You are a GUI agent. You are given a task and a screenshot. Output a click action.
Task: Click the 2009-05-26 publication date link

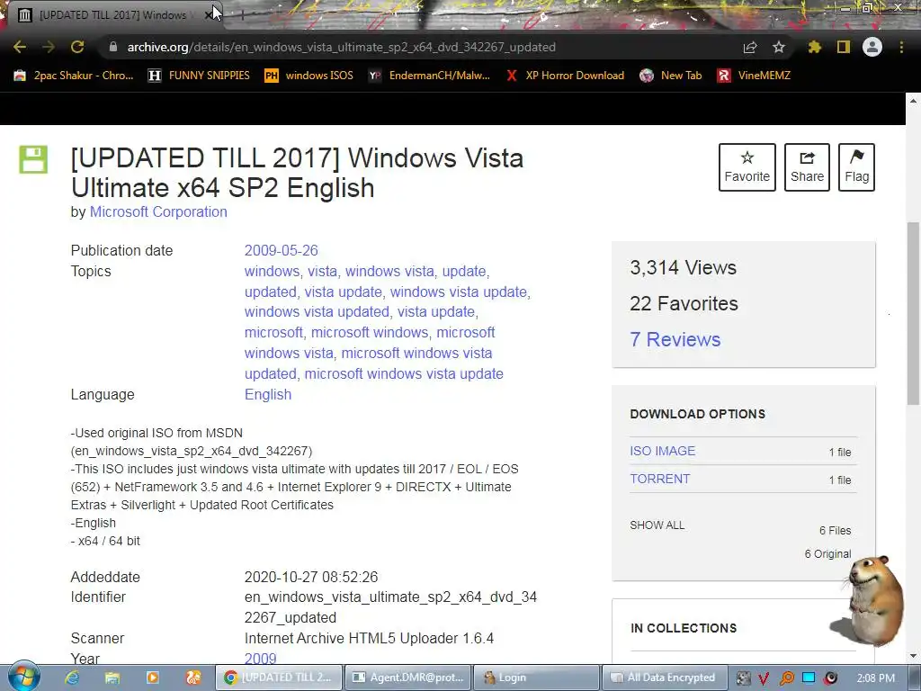[281, 250]
